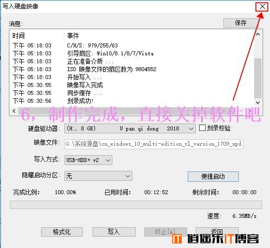The image size is (270, 248).
Task: Click the 保存 button above the message log
Action: 241,23
